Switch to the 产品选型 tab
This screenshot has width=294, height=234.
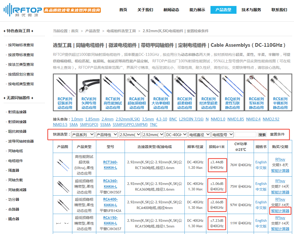pos(223,10)
